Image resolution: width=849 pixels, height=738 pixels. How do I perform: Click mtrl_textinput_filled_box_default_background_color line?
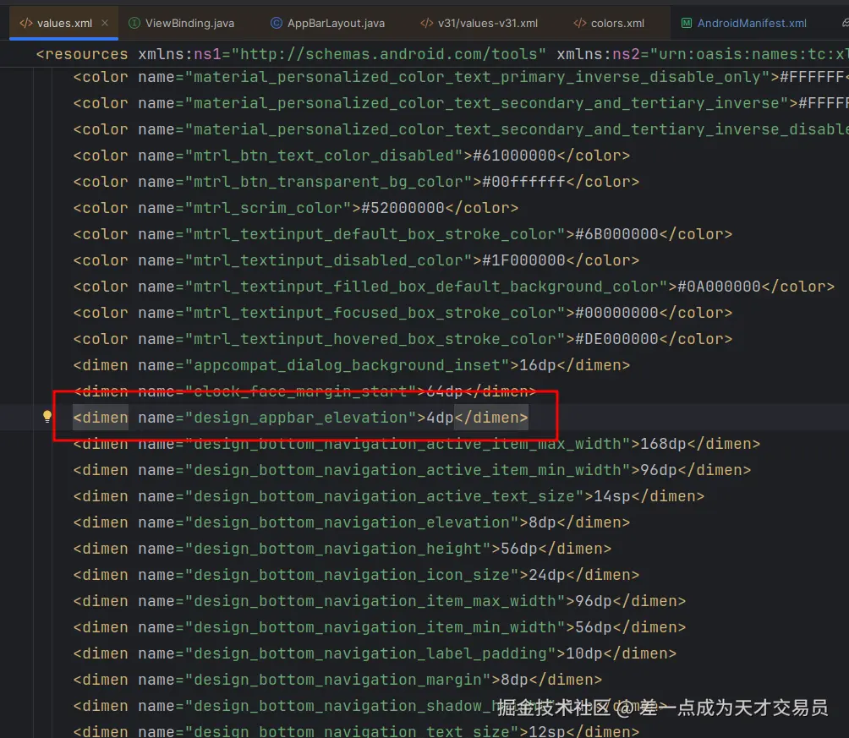point(454,287)
